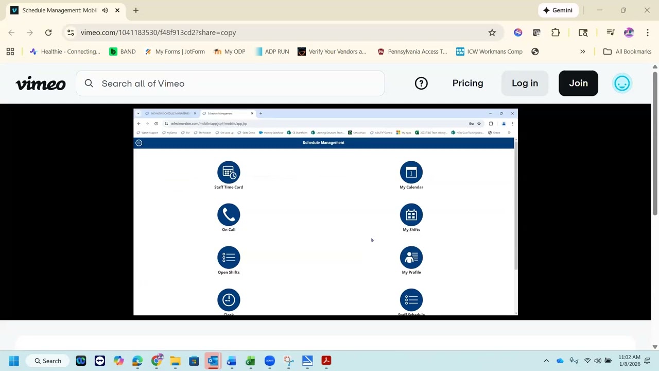
Task: View site information next to the URL
Action: (71, 32)
